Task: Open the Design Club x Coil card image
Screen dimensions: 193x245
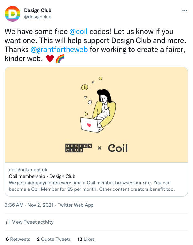Action: point(96,115)
